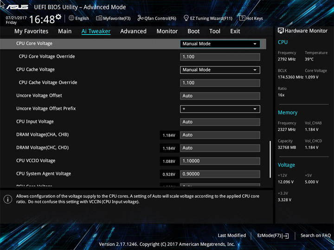Click the gear icon beside the clock
The image size is (334, 250).
[58, 17]
